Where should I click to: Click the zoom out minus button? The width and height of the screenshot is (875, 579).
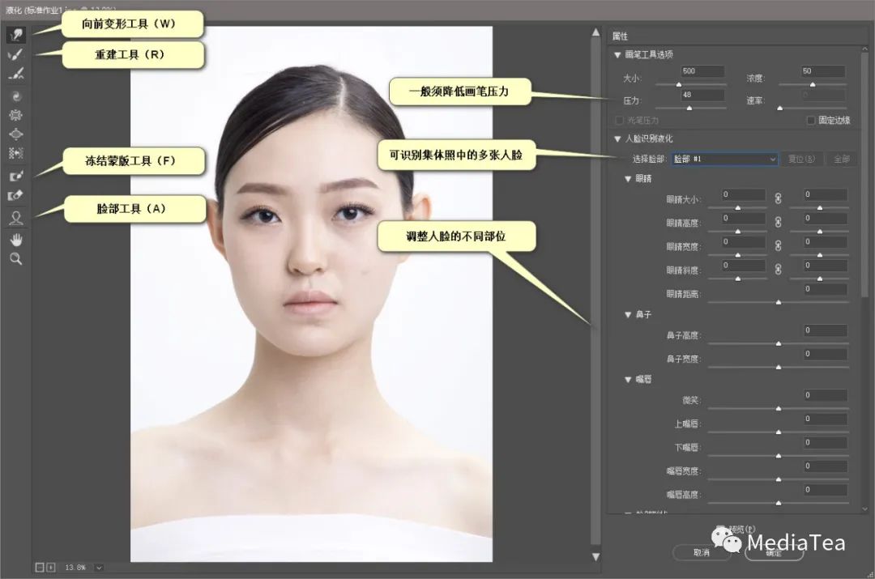[x=40, y=568]
